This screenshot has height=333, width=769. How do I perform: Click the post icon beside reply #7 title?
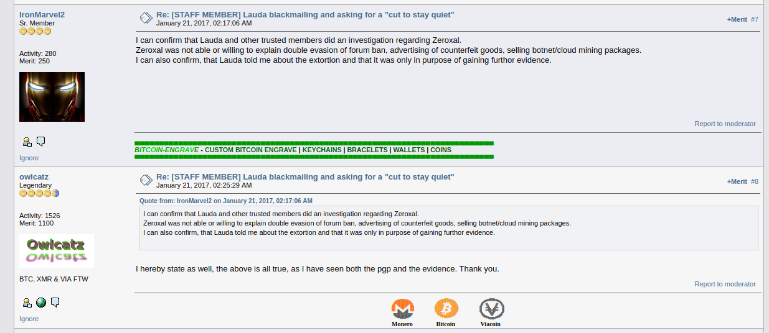point(146,18)
